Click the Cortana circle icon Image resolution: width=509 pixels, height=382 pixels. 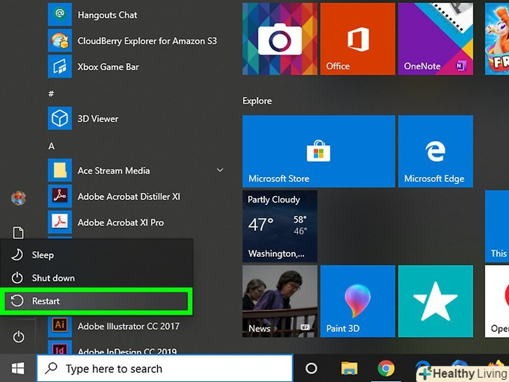coord(312,369)
